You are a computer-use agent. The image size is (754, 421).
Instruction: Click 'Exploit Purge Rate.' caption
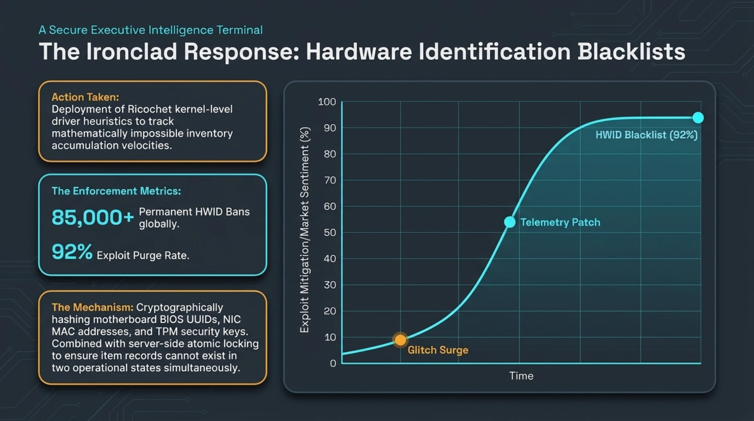point(143,255)
